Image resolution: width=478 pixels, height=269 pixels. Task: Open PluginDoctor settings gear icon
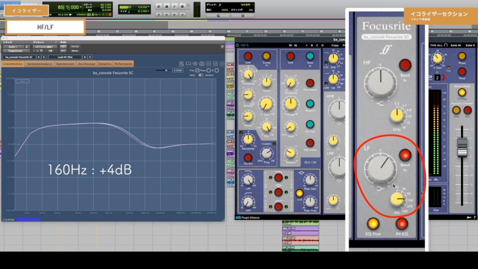click(222, 64)
